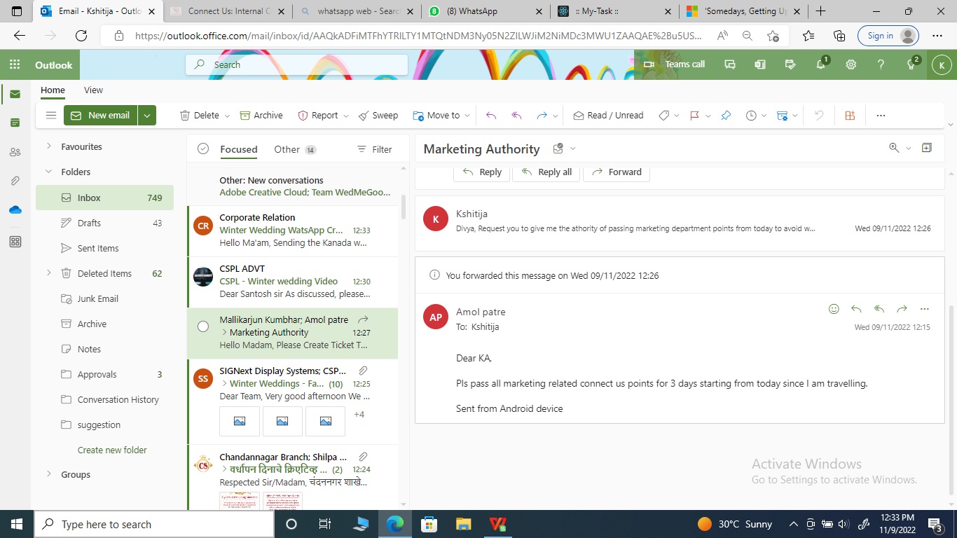Open the Approvals folder
Viewport: 957px width, 538px height.
point(104,374)
